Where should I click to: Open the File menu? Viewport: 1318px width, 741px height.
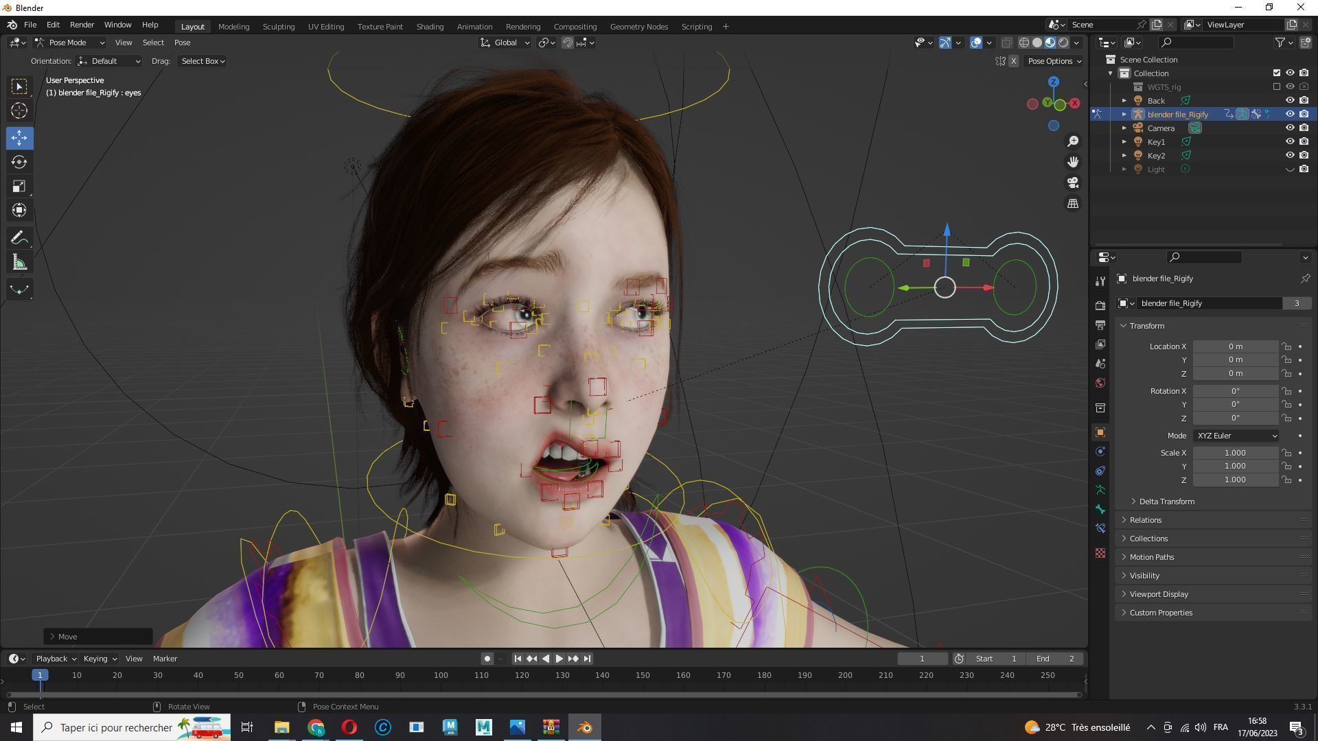pos(30,25)
